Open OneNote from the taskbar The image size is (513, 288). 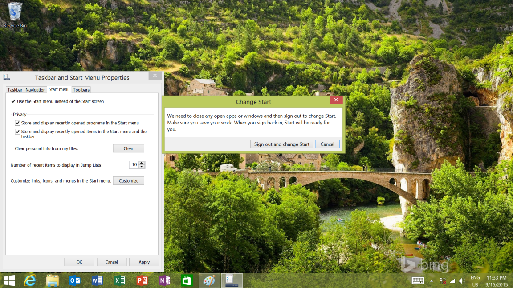(x=164, y=280)
